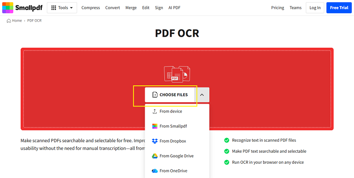
Task: Click the upload arrow icon beside From device
Action: click(x=155, y=111)
